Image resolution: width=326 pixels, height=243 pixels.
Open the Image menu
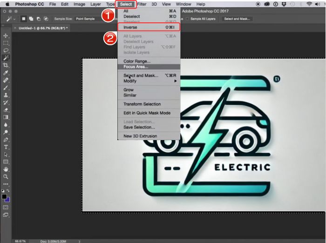(79, 4)
